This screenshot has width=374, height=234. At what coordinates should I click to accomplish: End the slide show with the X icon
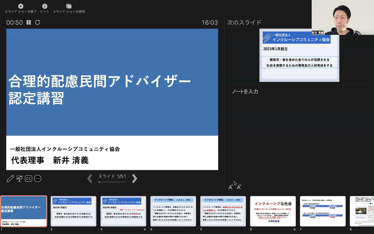21,6
